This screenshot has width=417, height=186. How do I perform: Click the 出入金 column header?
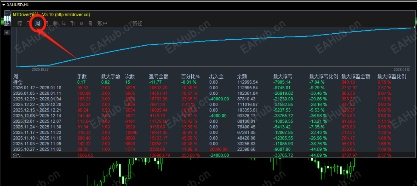[216, 77]
